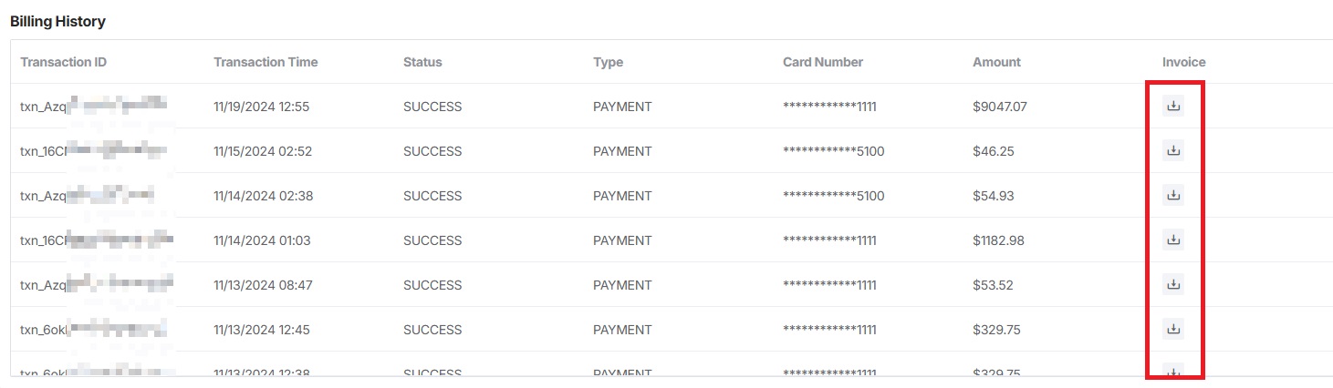
Task: Select transaction time 11/19/2024 12:55
Action: tap(261, 107)
